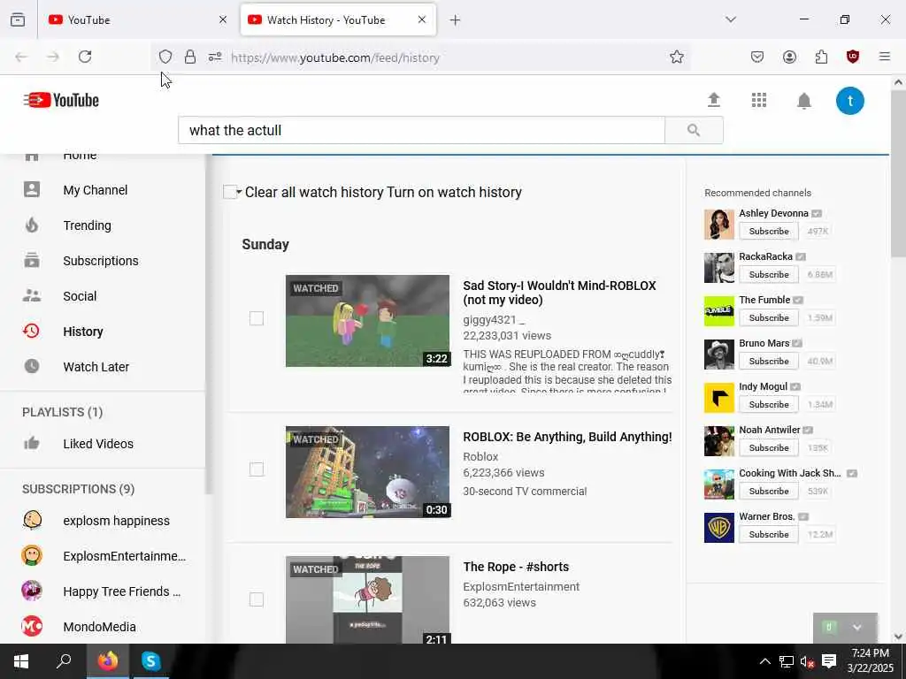The height and width of the screenshot is (679, 906).
Task: Open Windows taskbar search
Action: click(x=64, y=661)
